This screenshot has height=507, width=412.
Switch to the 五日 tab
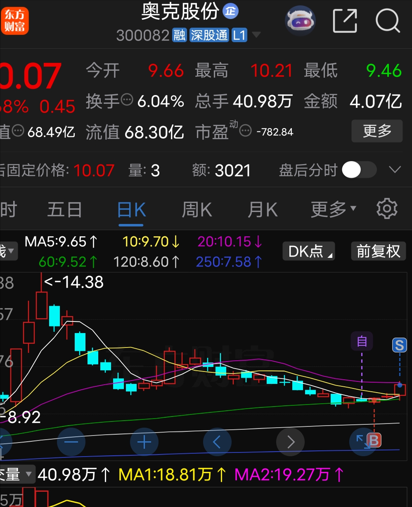tap(65, 209)
